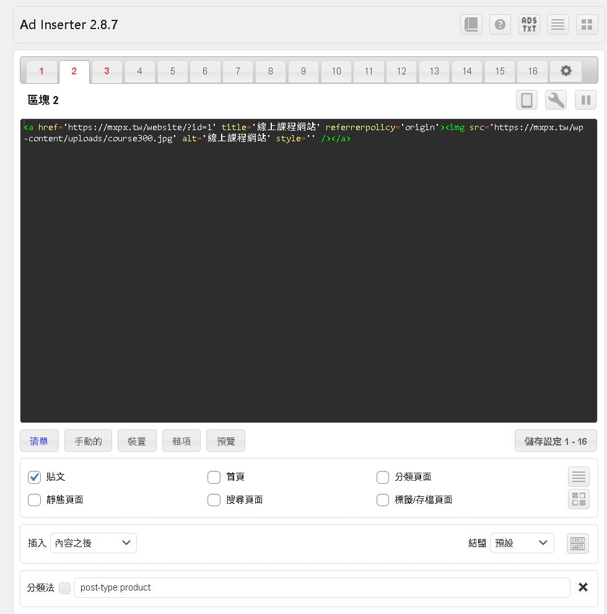
Task: Open the device preview tablet icon
Action: point(526,100)
